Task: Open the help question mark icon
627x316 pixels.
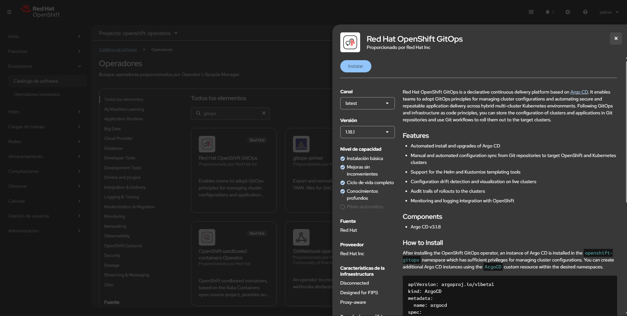Action: click(x=585, y=12)
